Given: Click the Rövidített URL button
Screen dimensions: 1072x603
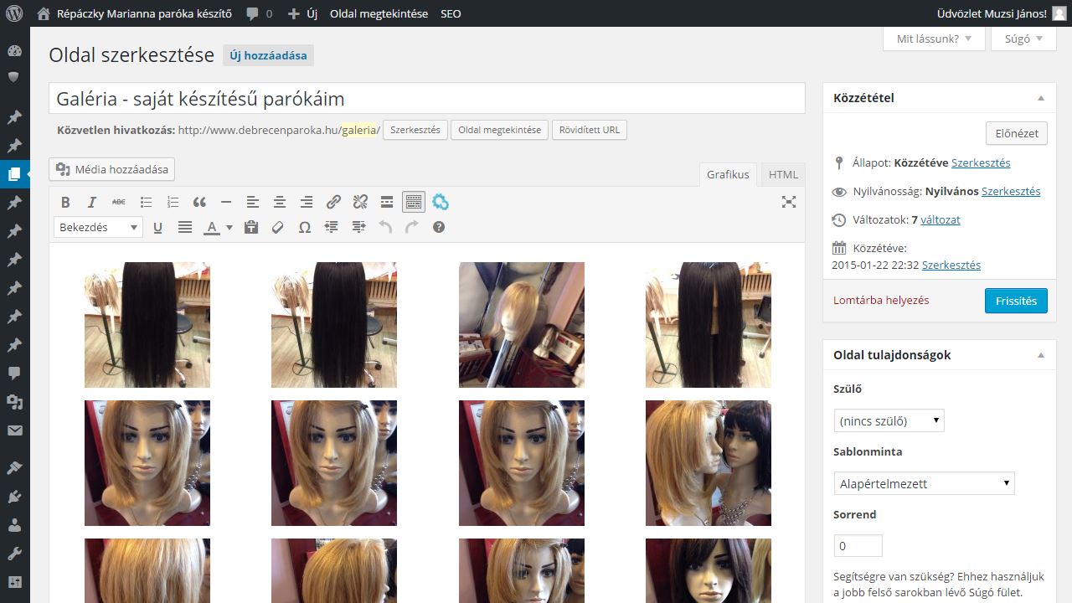Looking at the screenshot, I should pos(590,130).
